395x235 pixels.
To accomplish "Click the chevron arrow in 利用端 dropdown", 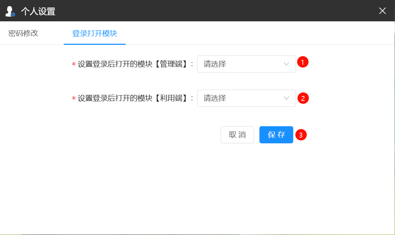I will [x=286, y=98].
